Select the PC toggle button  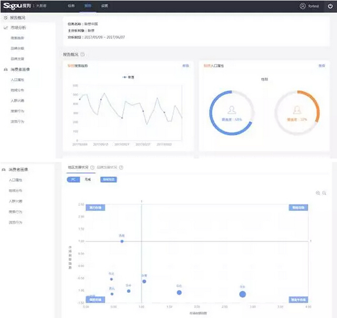coord(73,179)
